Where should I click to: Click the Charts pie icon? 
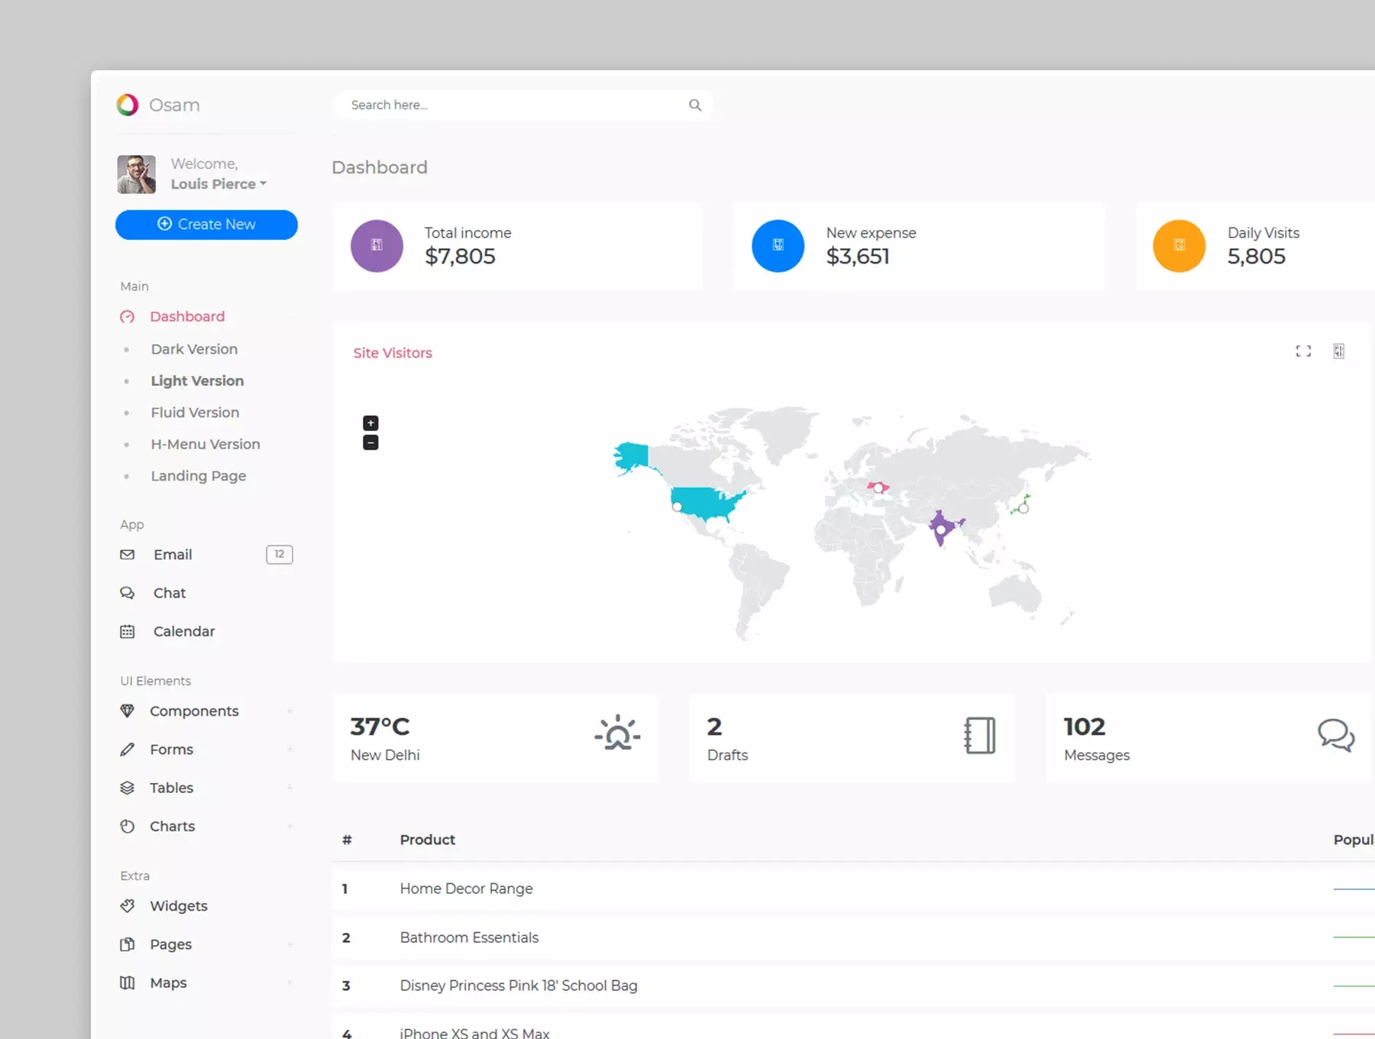click(128, 826)
